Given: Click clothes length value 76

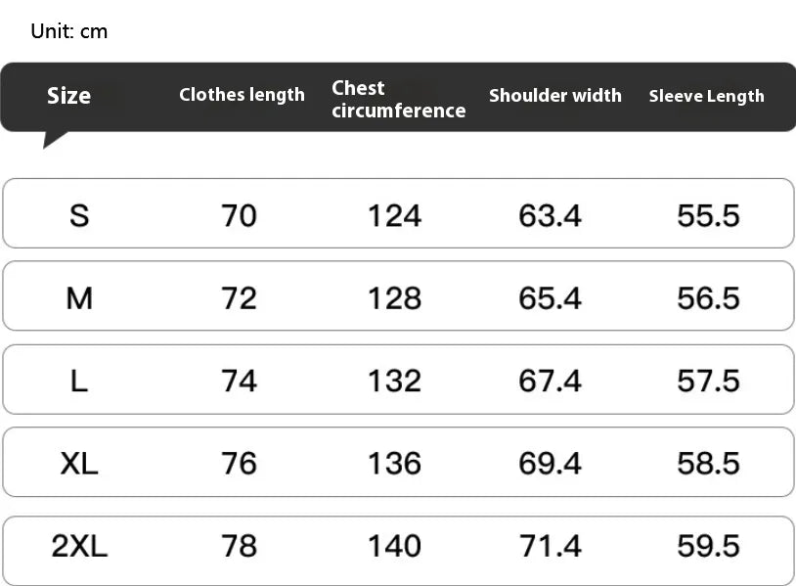Looking at the screenshot, I should pos(239,463).
